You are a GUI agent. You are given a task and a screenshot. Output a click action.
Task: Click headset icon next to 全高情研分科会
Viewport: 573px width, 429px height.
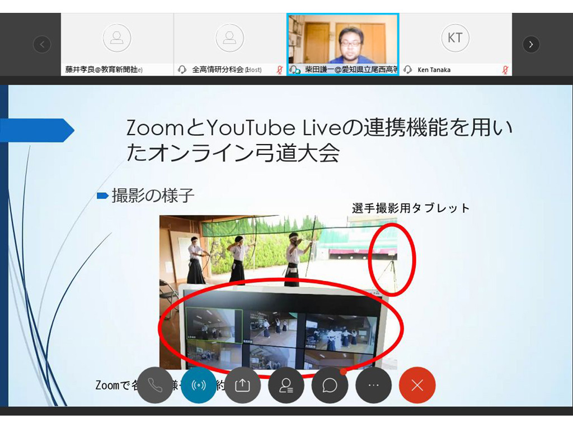click(x=182, y=70)
